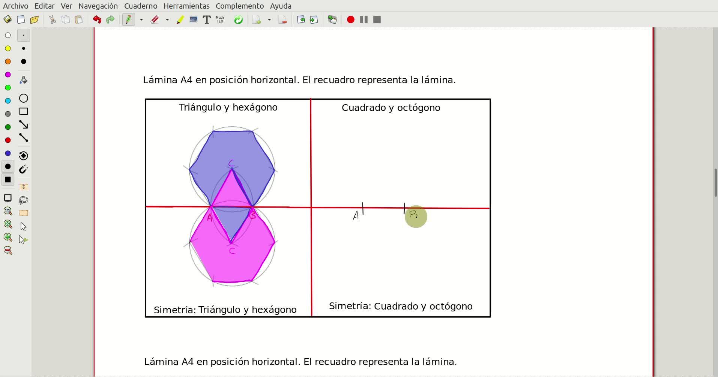718x377 pixels.
Task: Select the Text tool
Action: point(206,20)
